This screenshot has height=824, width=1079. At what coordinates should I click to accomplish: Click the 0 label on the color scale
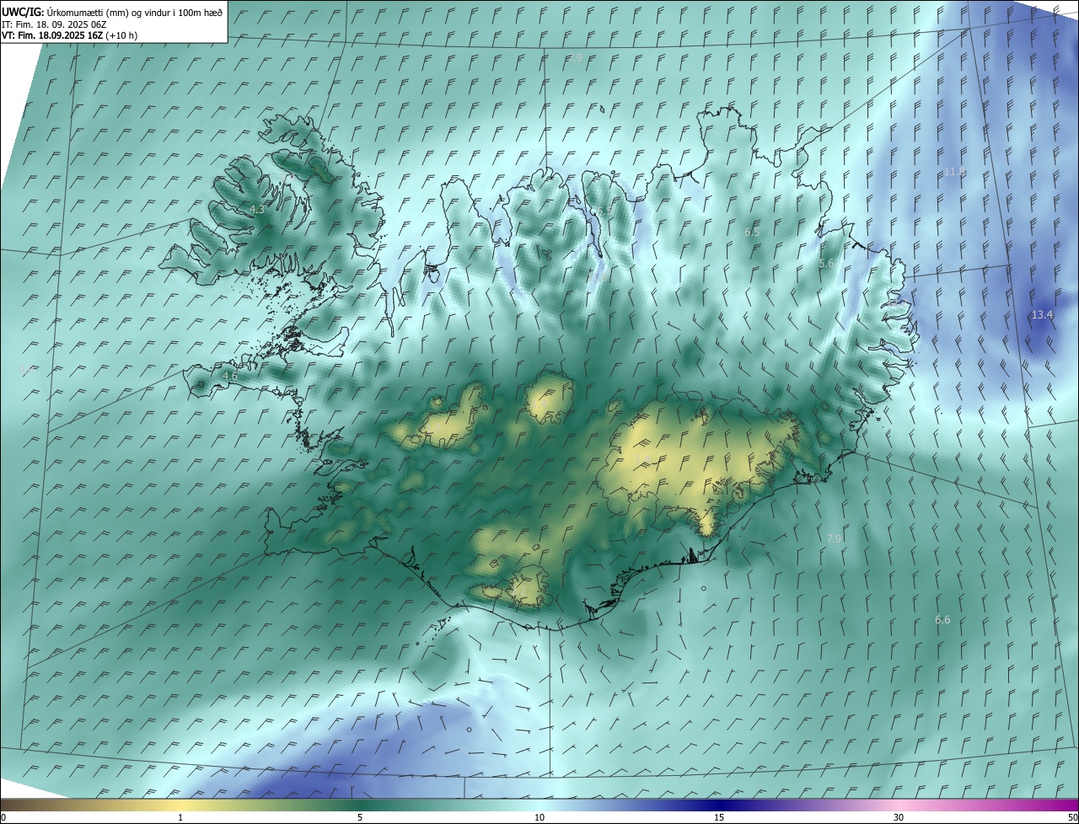pyautogui.click(x=3, y=818)
